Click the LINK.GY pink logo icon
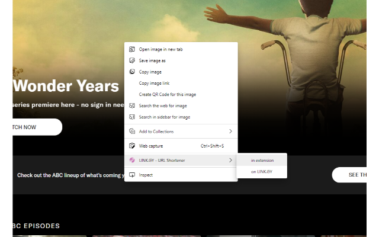 click(132, 160)
